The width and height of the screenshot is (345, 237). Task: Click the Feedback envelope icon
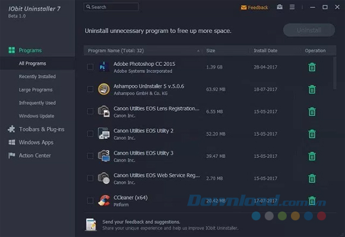click(x=243, y=8)
